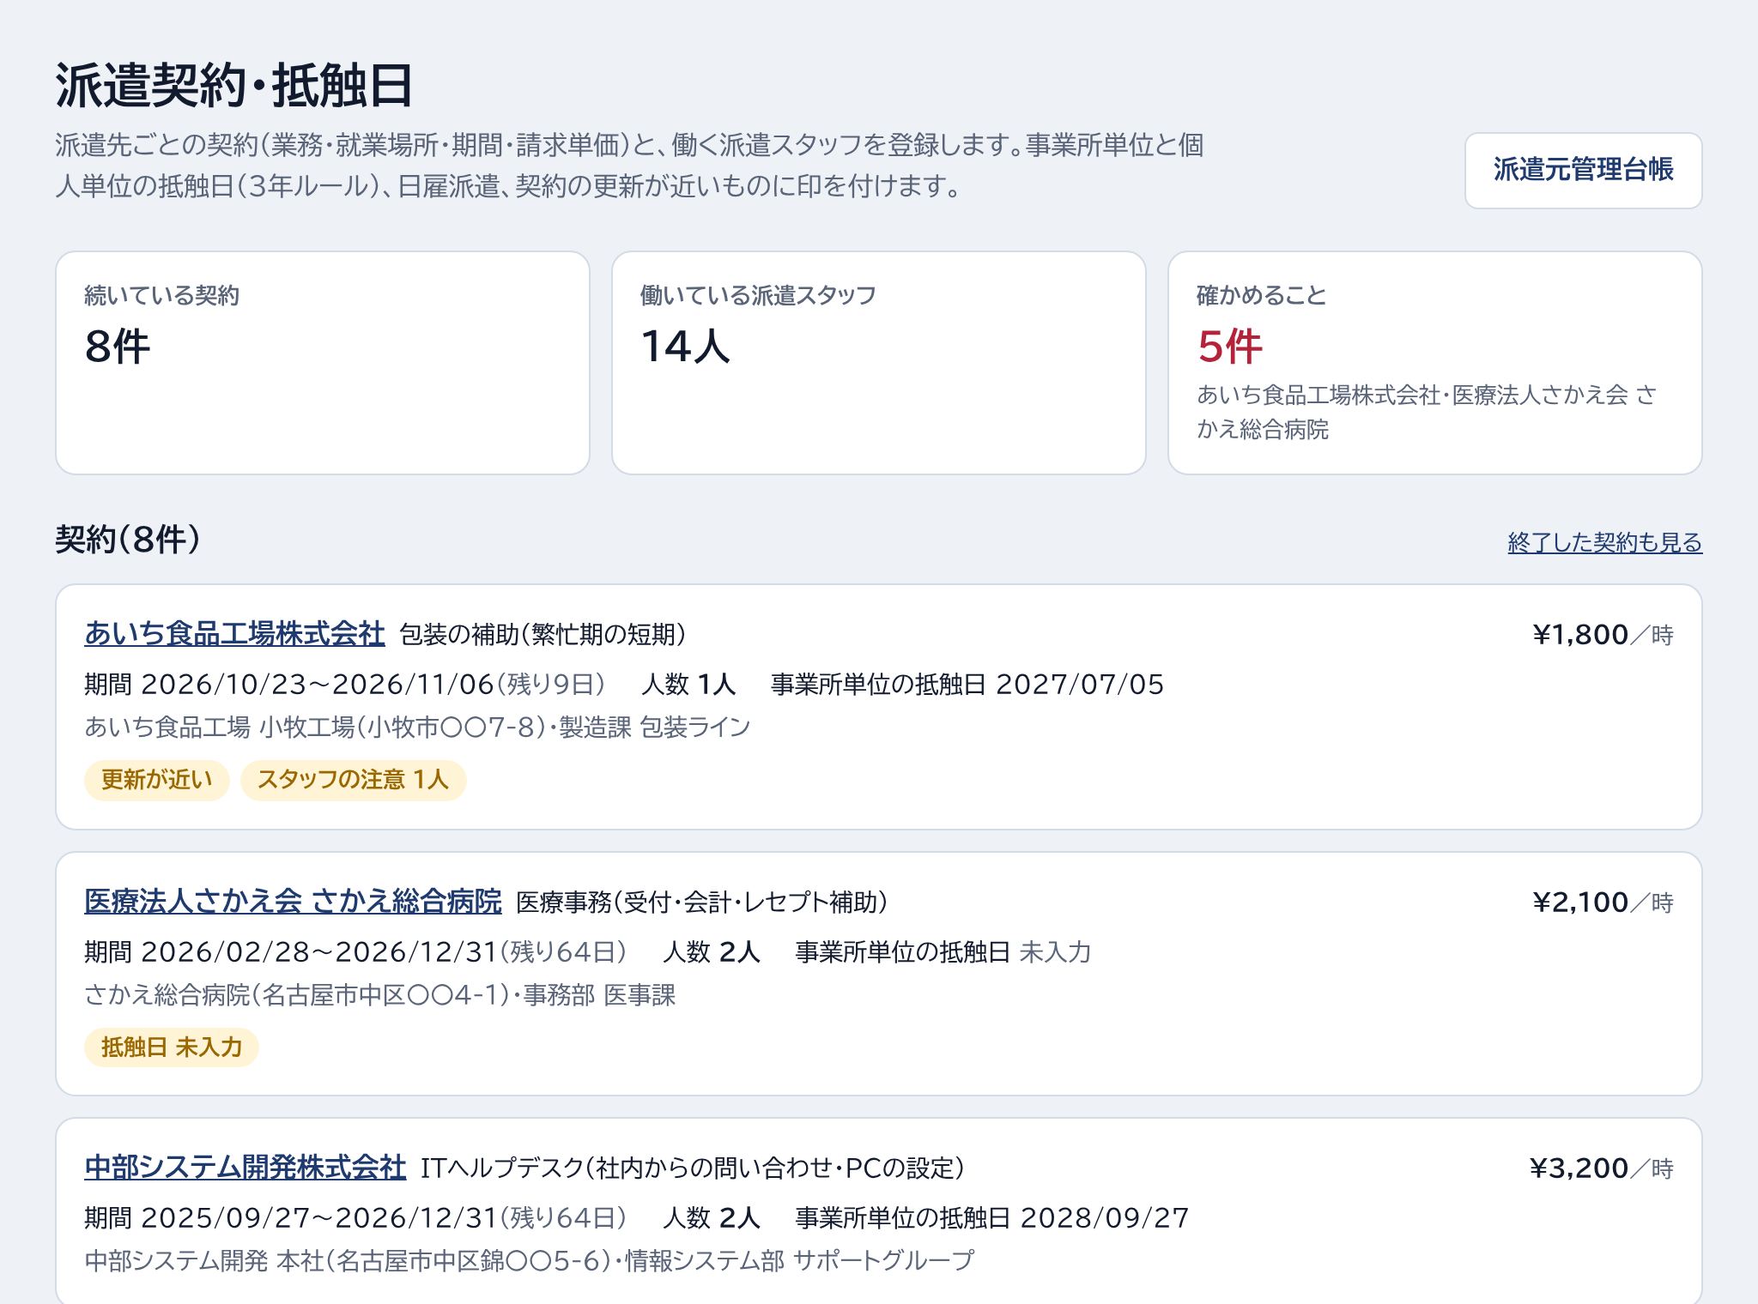Viewport: 1758px width, 1304px height.
Task: Select the 続いている契約 8件 summary card
Action: tap(323, 363)
